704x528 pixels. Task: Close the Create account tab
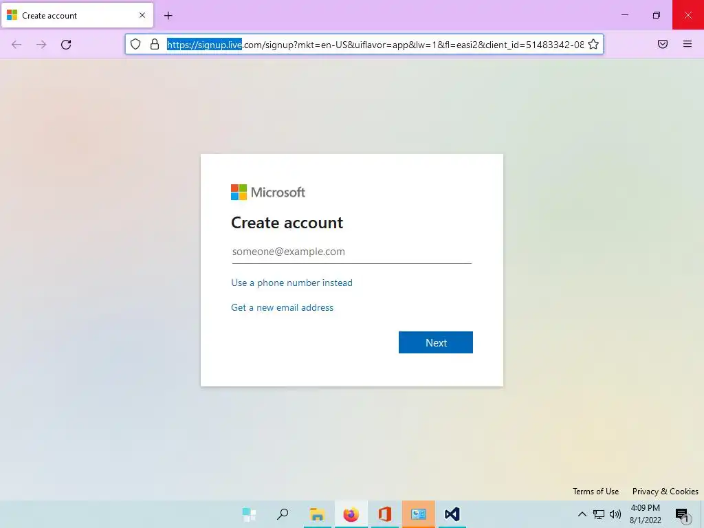142,15
